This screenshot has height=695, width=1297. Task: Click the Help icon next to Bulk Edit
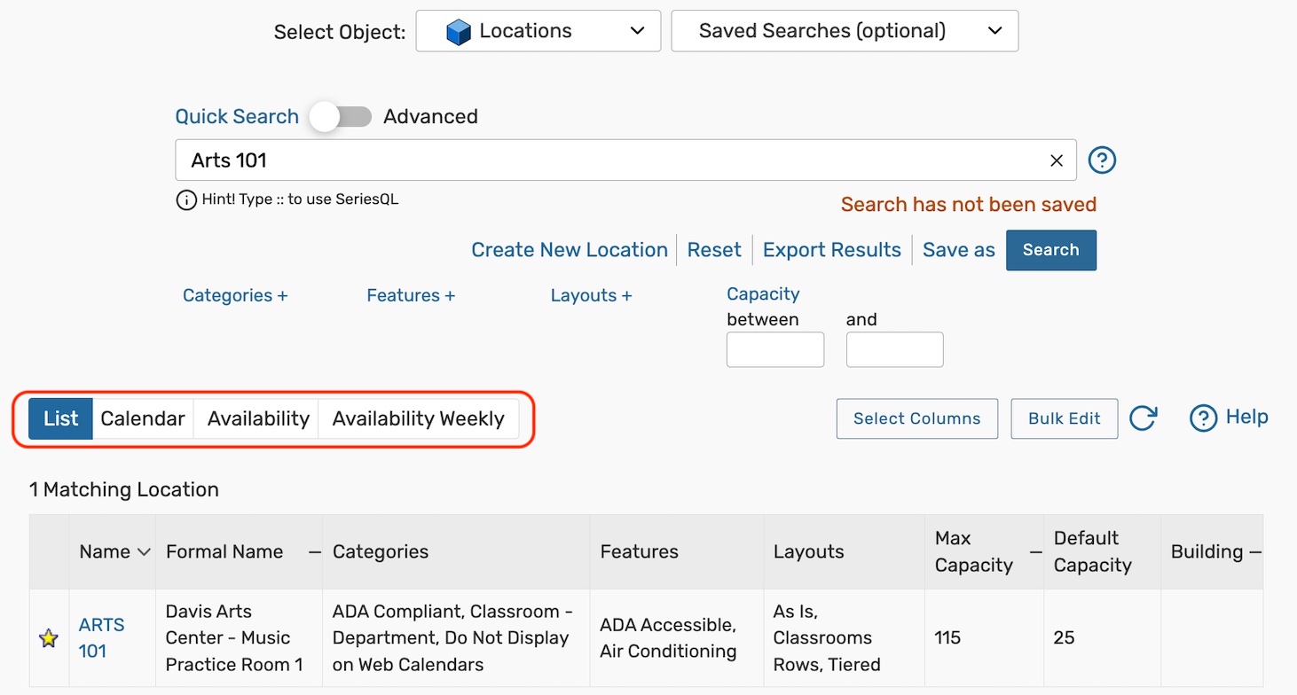[1203, 418]
